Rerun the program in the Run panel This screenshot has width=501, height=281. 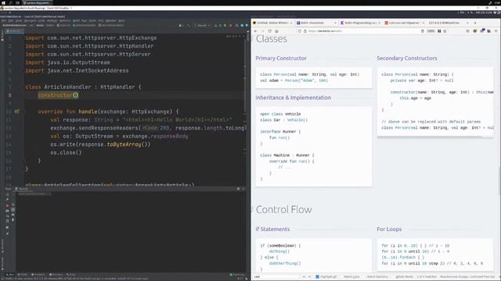coord(7,194)
